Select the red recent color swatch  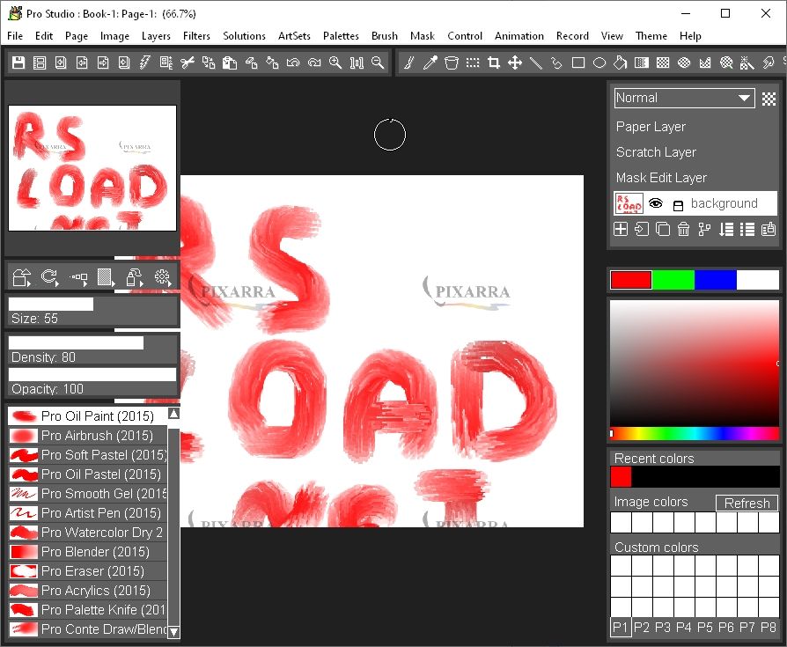point(621,477)
